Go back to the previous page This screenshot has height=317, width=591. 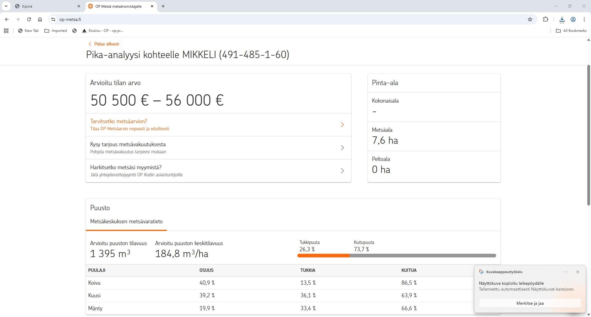point(7,19)
